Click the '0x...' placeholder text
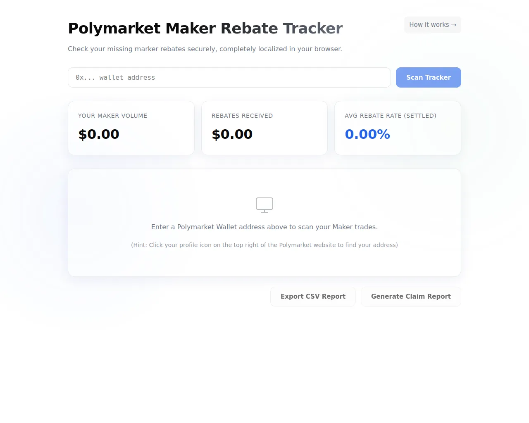The width and height of the screenshot is (529, 423). tap(85, 78)
